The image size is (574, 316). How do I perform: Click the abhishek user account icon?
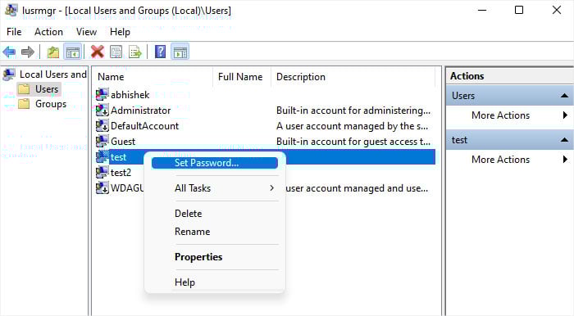click(102, 95)
